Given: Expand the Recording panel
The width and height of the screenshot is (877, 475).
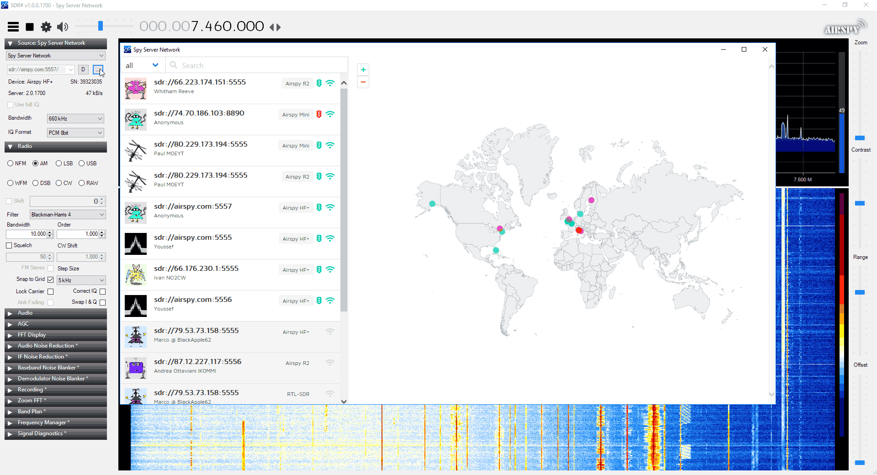Looking at the screenshot, I should pyautogui.click(x=56, y=390).
